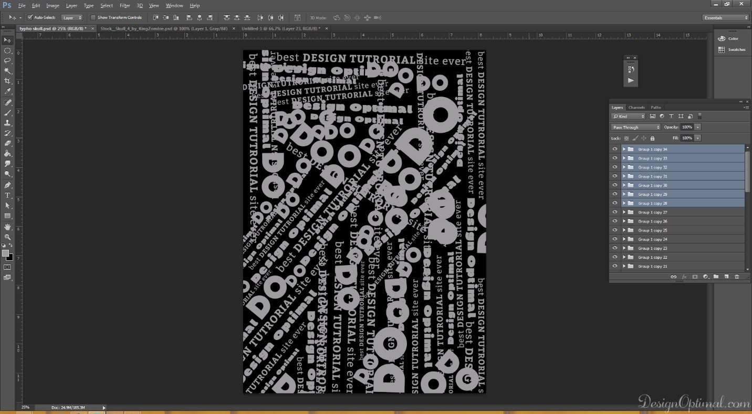Click the link layers icon
The width and height of the screenshot is (752, 414).
coord(673,277)
